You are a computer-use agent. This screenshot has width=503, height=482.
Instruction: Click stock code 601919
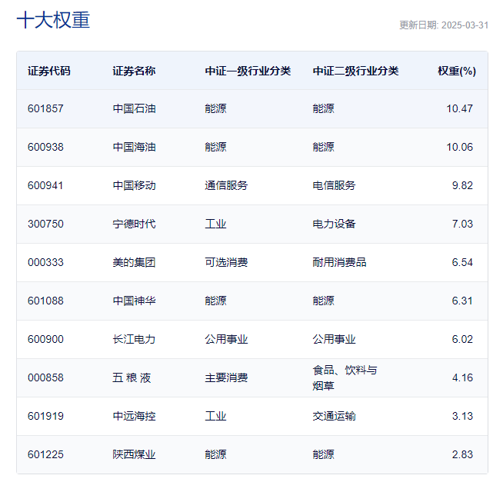45,416
